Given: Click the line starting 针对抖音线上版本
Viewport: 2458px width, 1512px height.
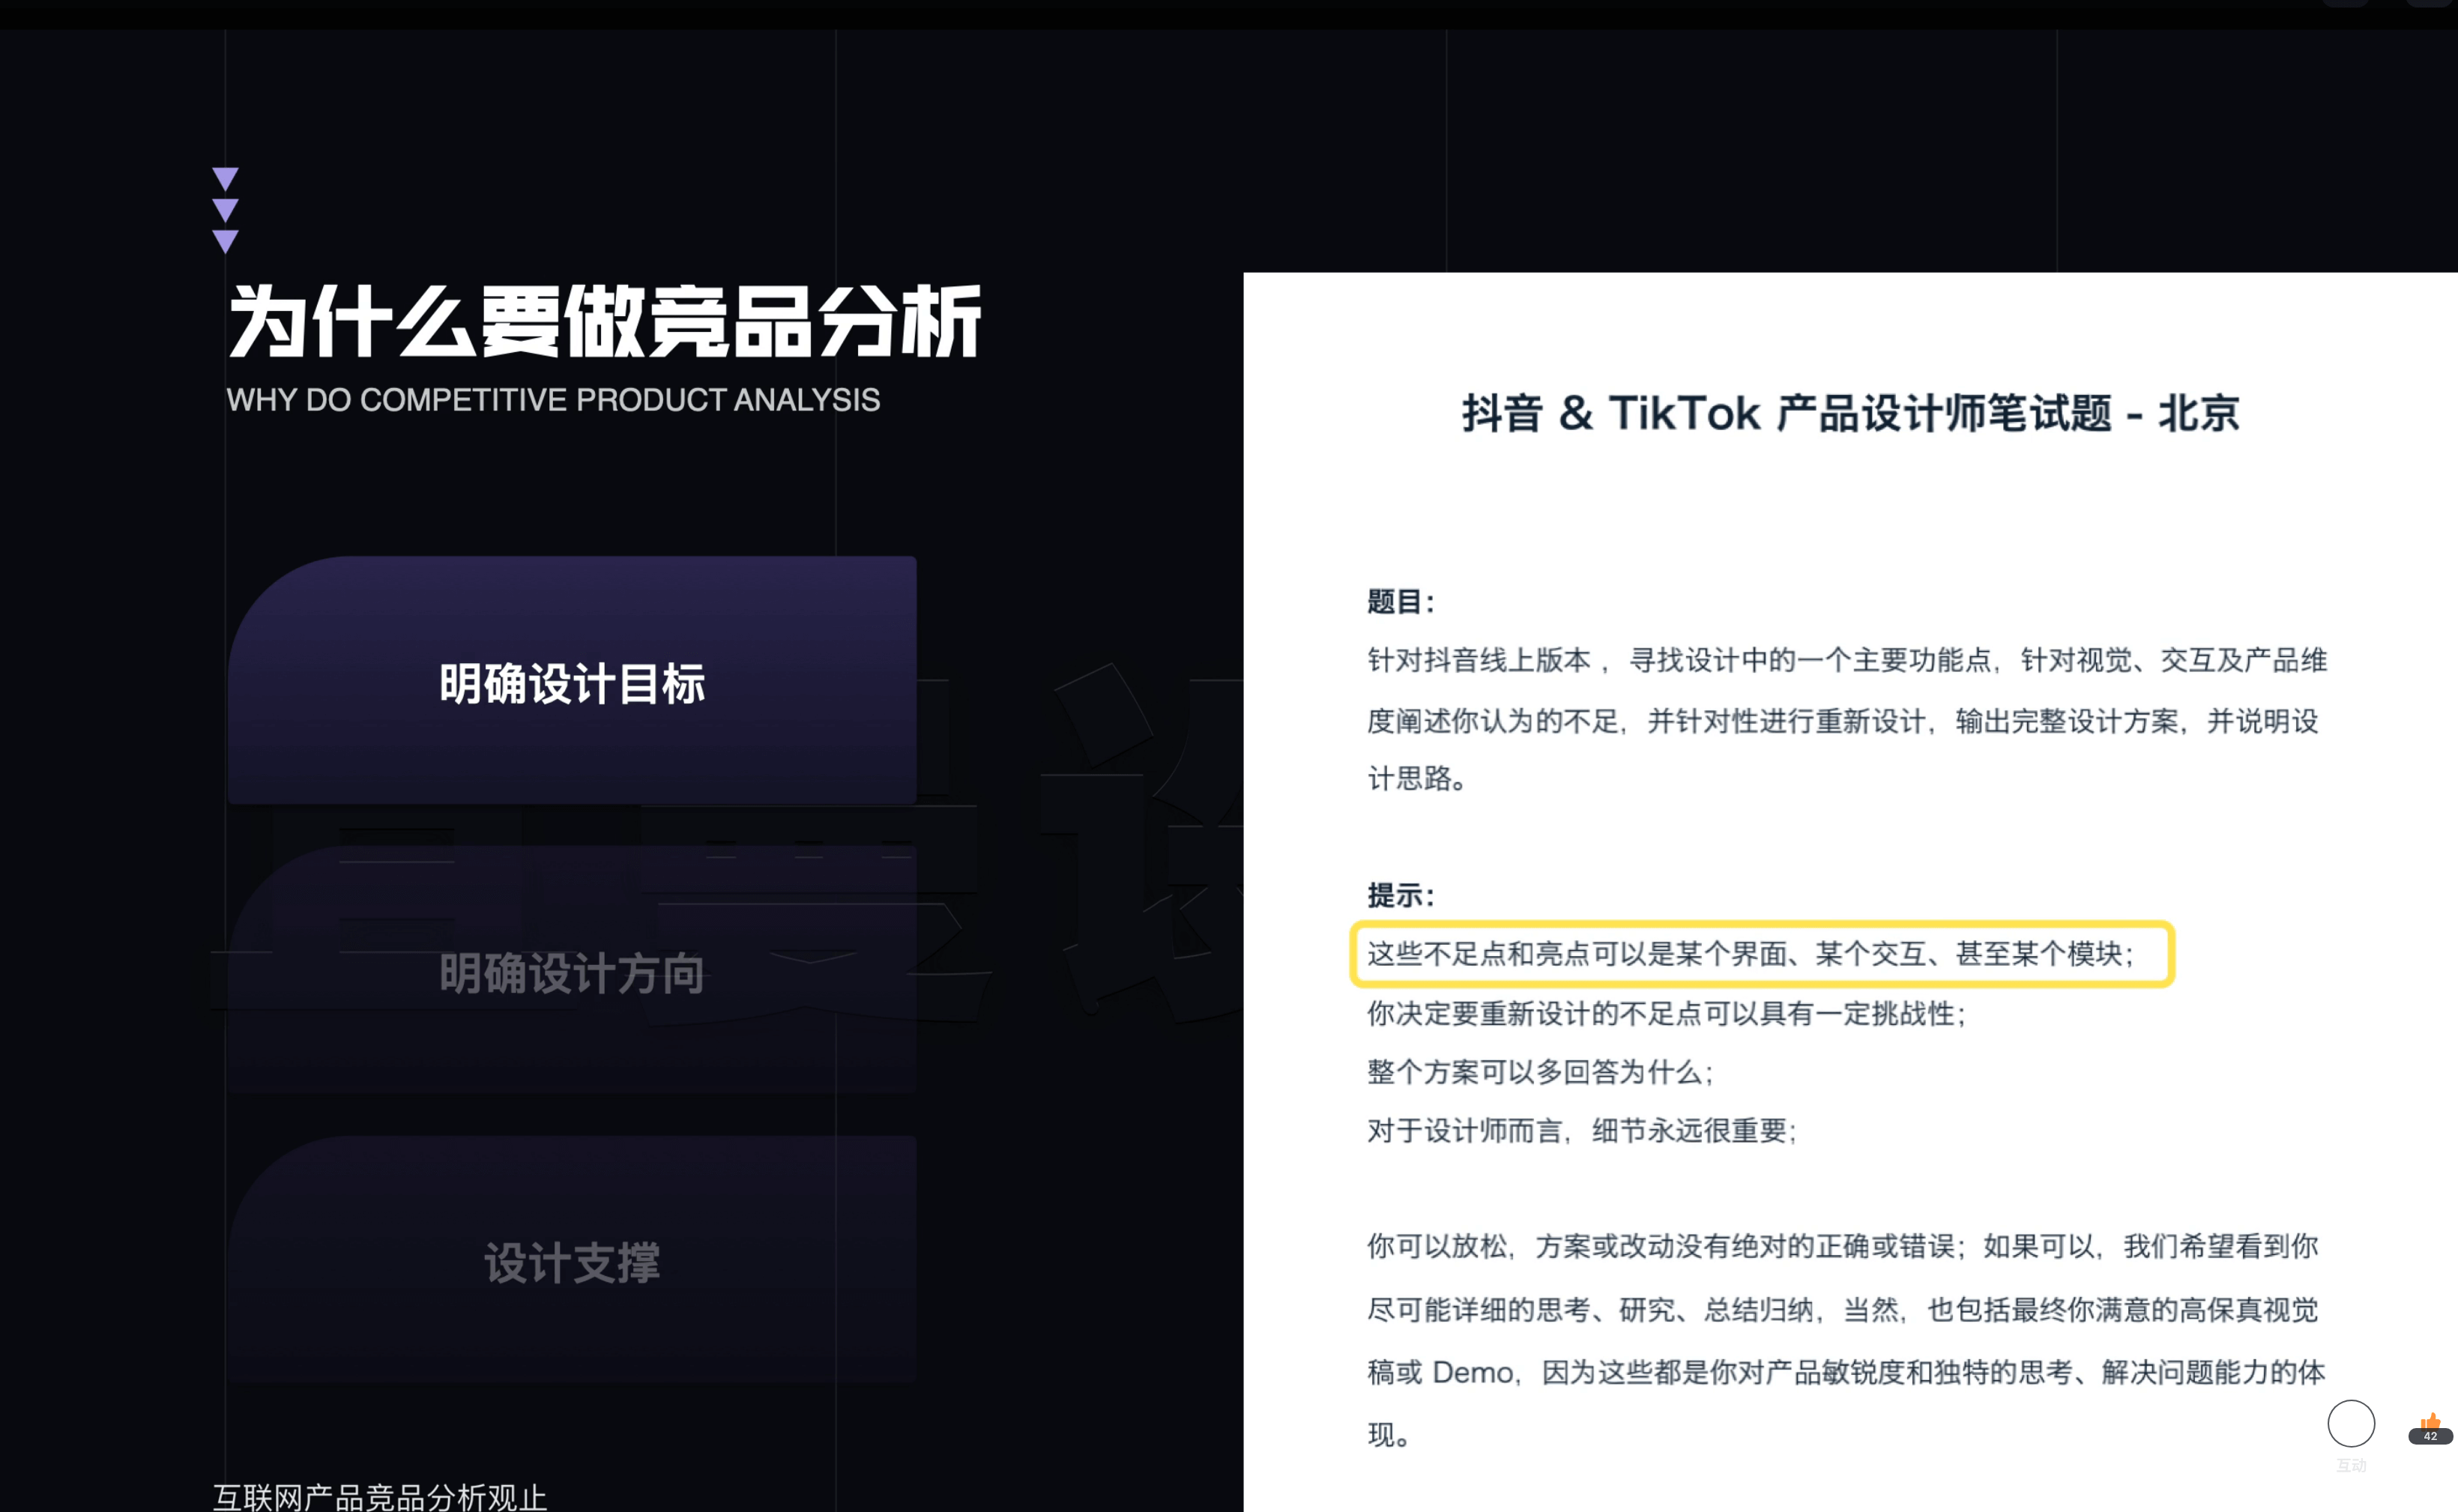Looking at the screenshot, I should [1847, 660].
